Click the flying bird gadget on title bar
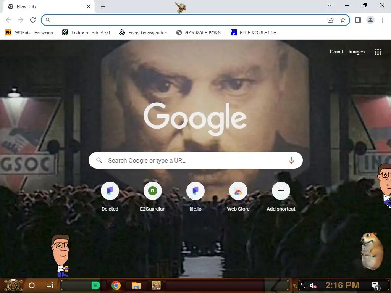The image size is (391, 293). [181, 8]
